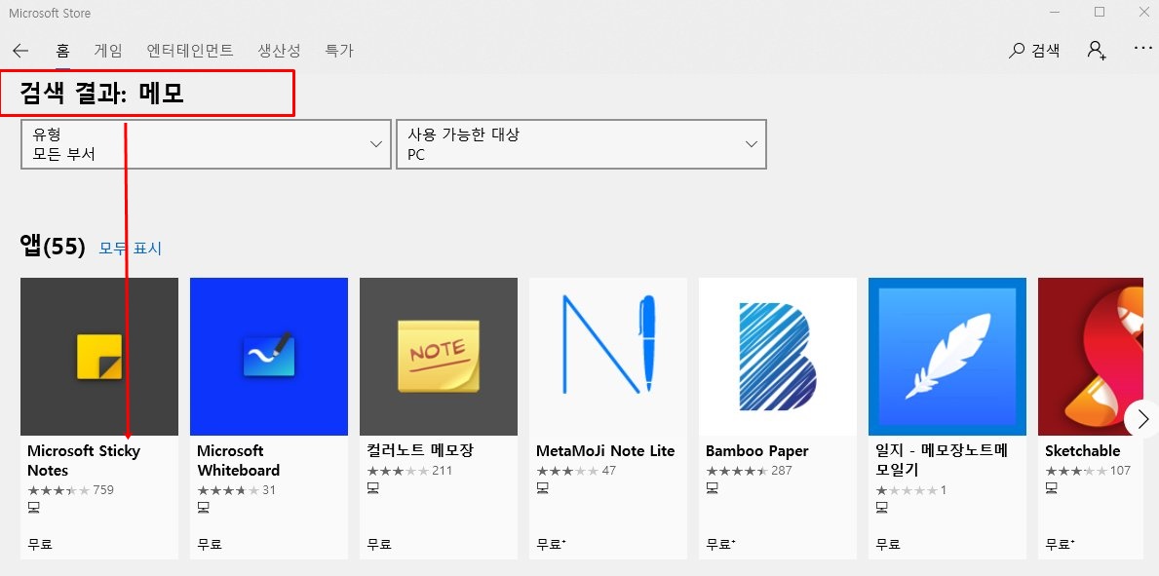Go back with the left arrow icon
The height and width of the screenshot is (576, 1159).
click(x=20, y=51)
